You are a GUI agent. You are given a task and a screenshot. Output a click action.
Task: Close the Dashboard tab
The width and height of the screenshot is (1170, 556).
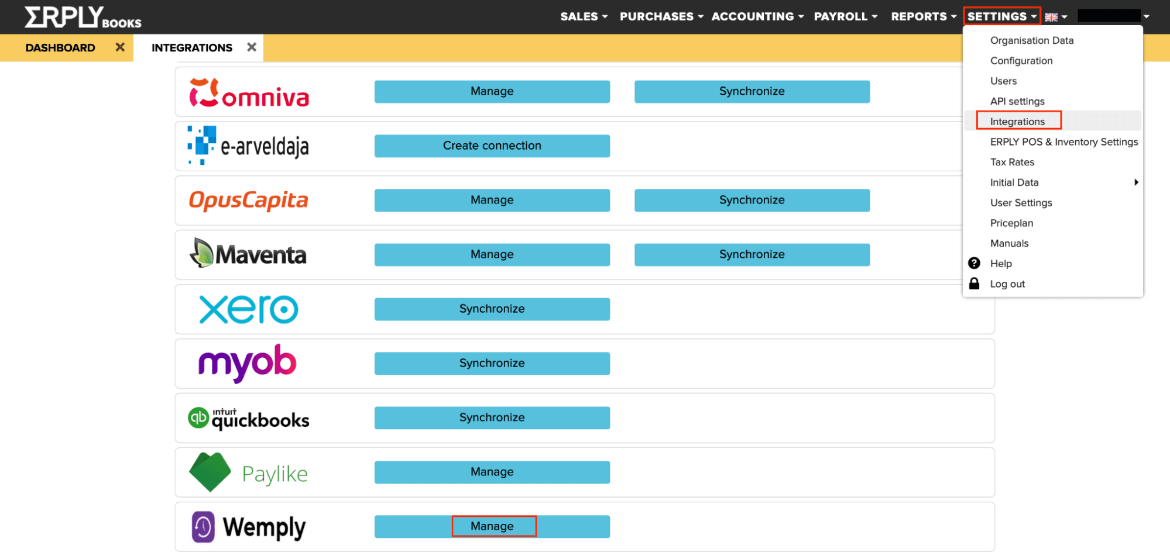tap(120, 47)
